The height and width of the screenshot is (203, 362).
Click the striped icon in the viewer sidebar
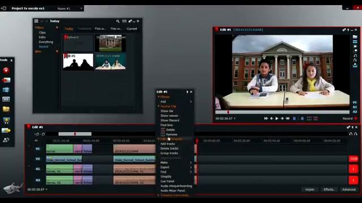(x=355, y=42)
